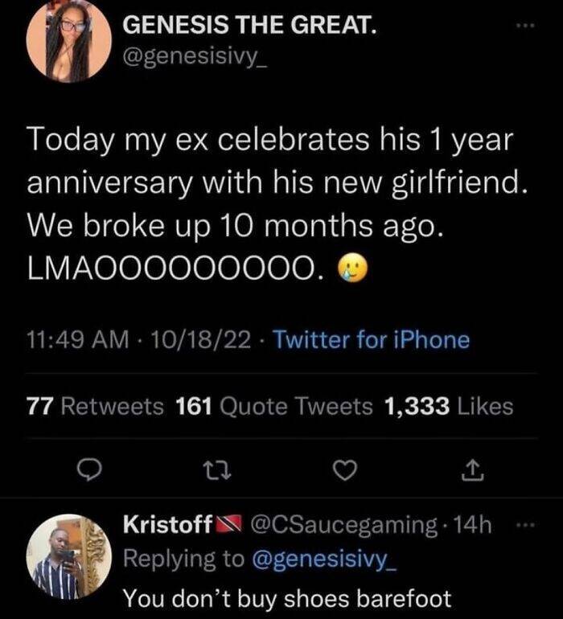Image resolution: width=563 pixels, height=619 pixels.
Task: Click the Twitter for iPhone source link
Action: [371, 339]
